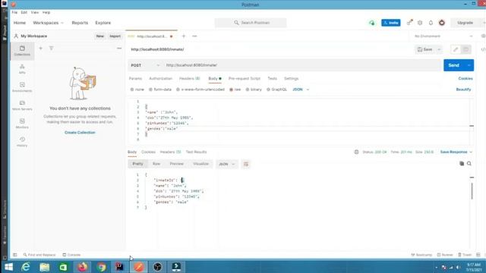Screen dimensions: 486x273
Task: Select the x-www-form-urlencoded radio option
Action: coord(178,89)
